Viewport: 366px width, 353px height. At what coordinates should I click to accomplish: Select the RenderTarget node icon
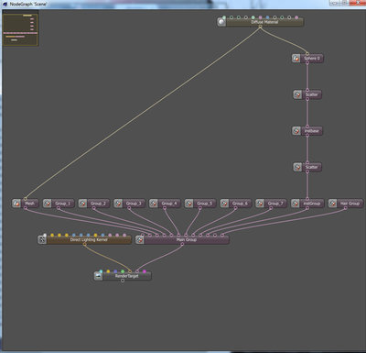pyautogui.click(x=98, y=276)
